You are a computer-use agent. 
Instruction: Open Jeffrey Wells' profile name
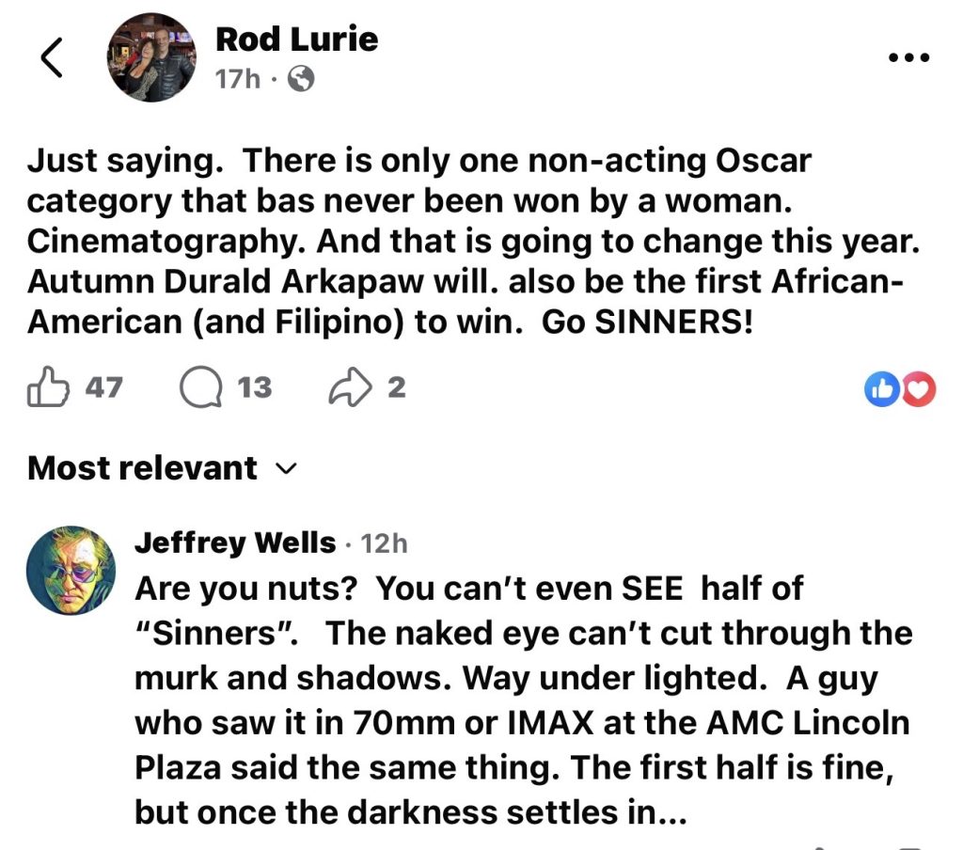tap(235, 543)
